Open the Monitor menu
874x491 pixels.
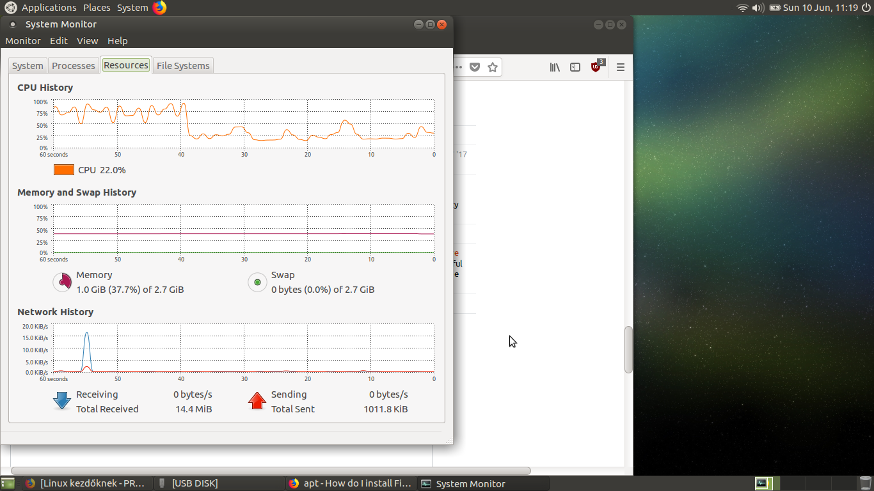(23, 40)
